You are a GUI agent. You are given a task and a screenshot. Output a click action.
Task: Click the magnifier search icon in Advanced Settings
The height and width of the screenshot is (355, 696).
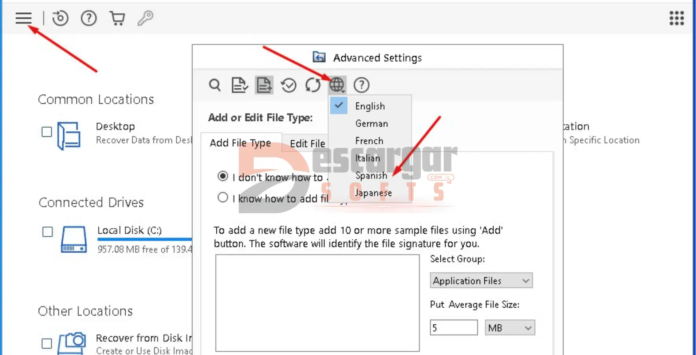215,85
